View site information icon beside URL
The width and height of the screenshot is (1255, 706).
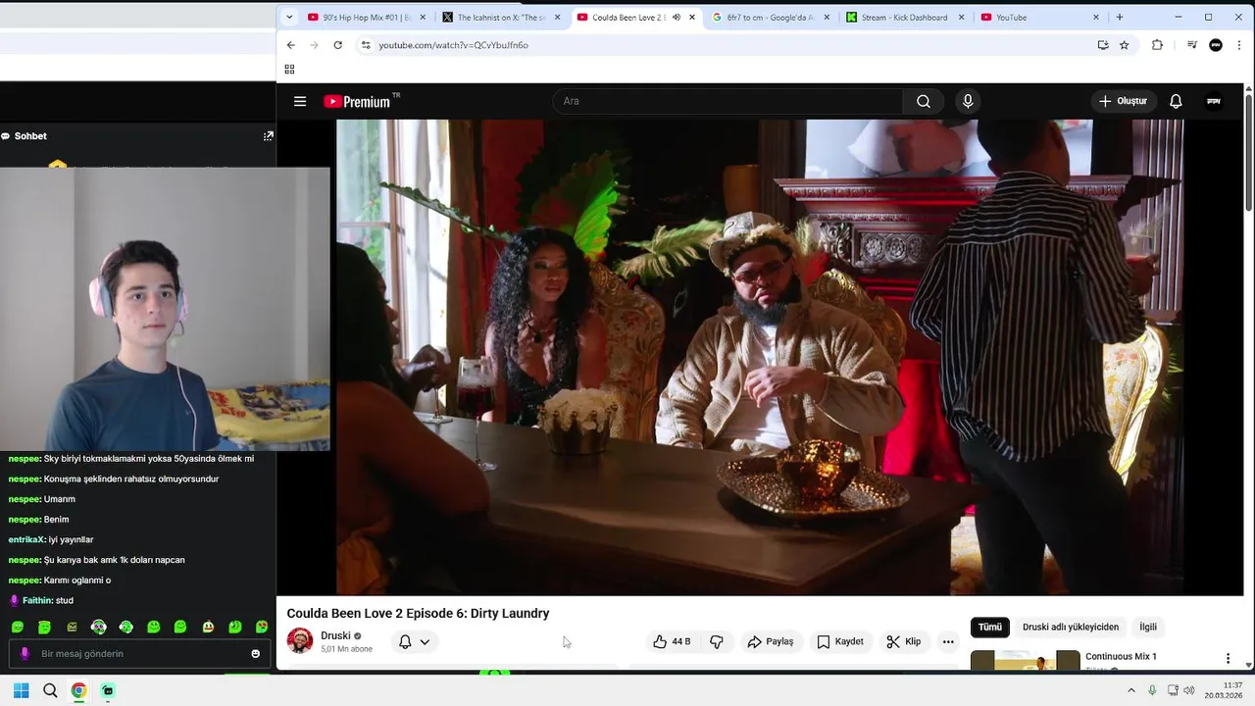point(366,45)
